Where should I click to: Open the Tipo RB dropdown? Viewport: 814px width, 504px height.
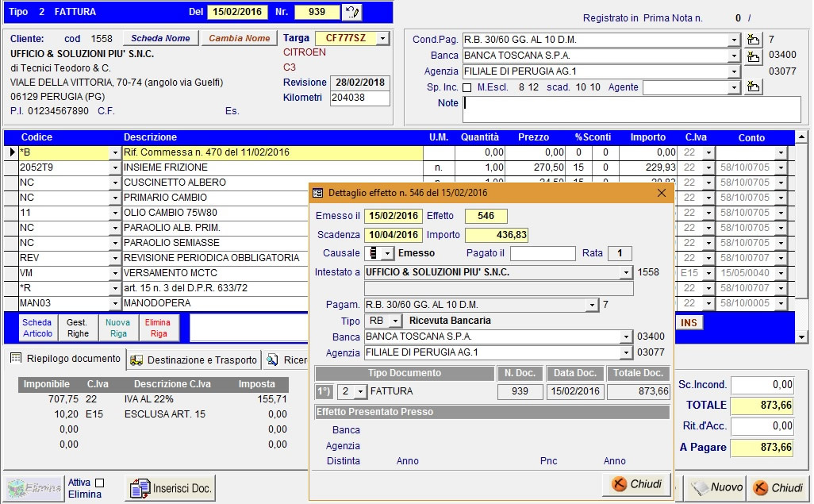(x=397, y=321)
